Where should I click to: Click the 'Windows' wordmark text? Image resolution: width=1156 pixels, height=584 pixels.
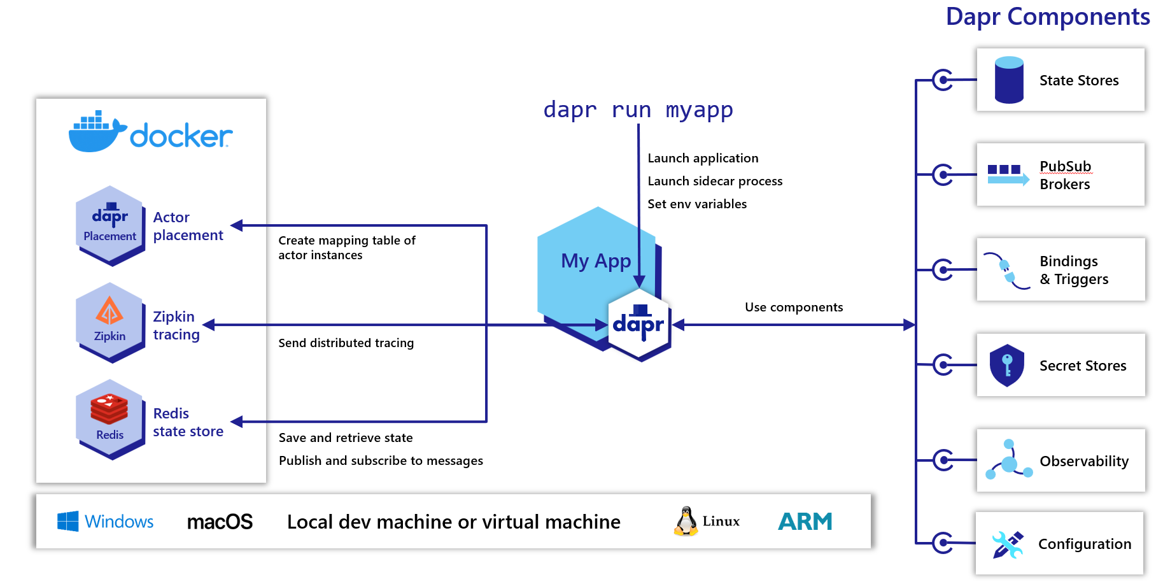[x=119, y=522]
